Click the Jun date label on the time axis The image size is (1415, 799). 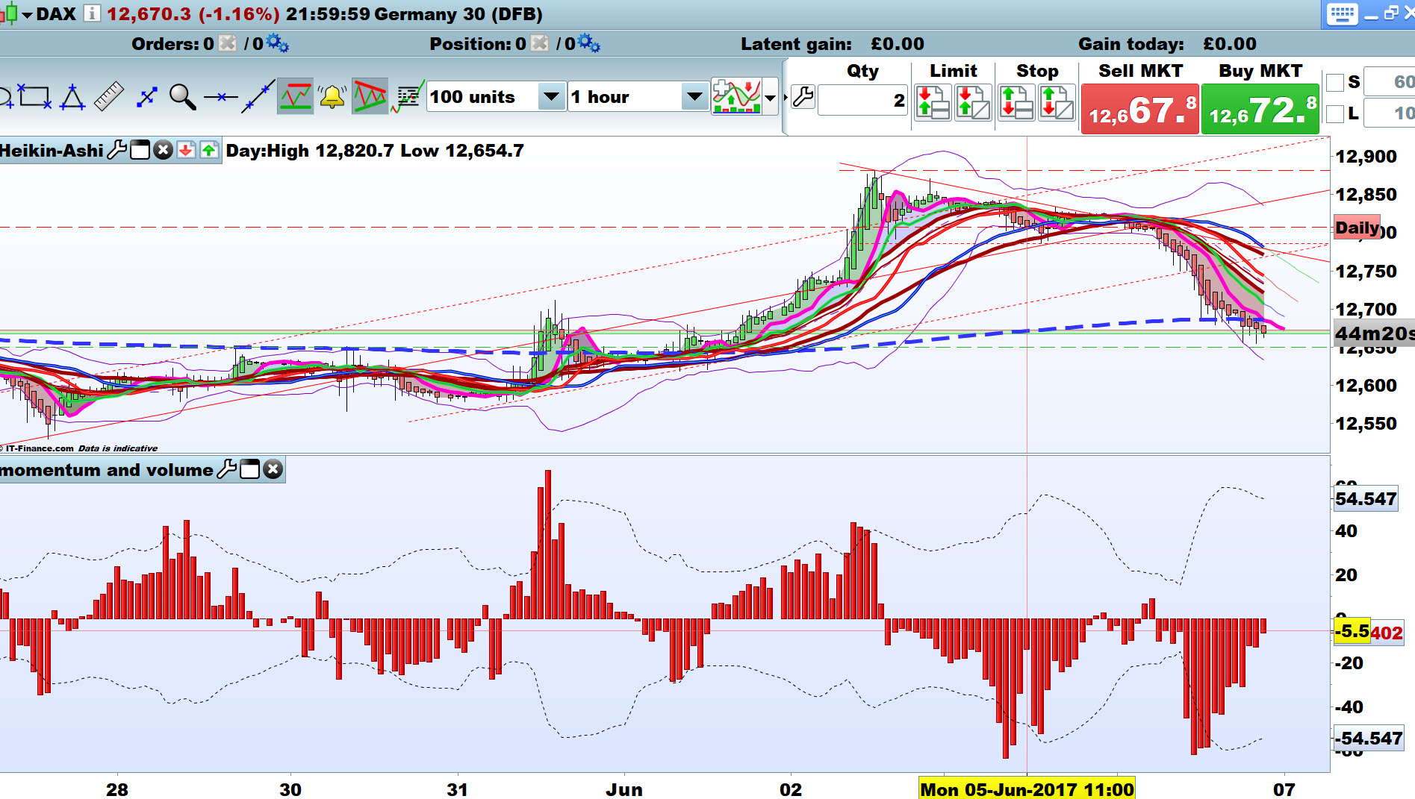(x=624, y=789)
